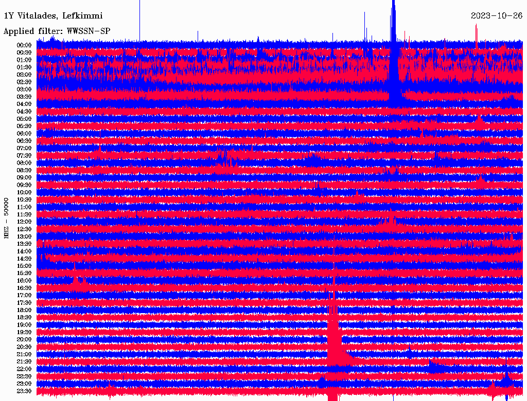Image resolution: width=527 pixels, height=401 pixels.
Task: Select the 15:00 time label
Action: (24, 266)
